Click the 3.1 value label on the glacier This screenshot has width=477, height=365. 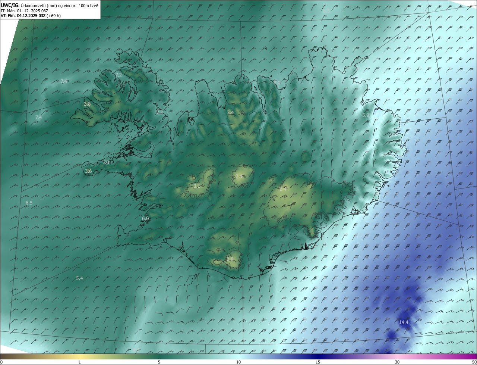pos(197,186)
